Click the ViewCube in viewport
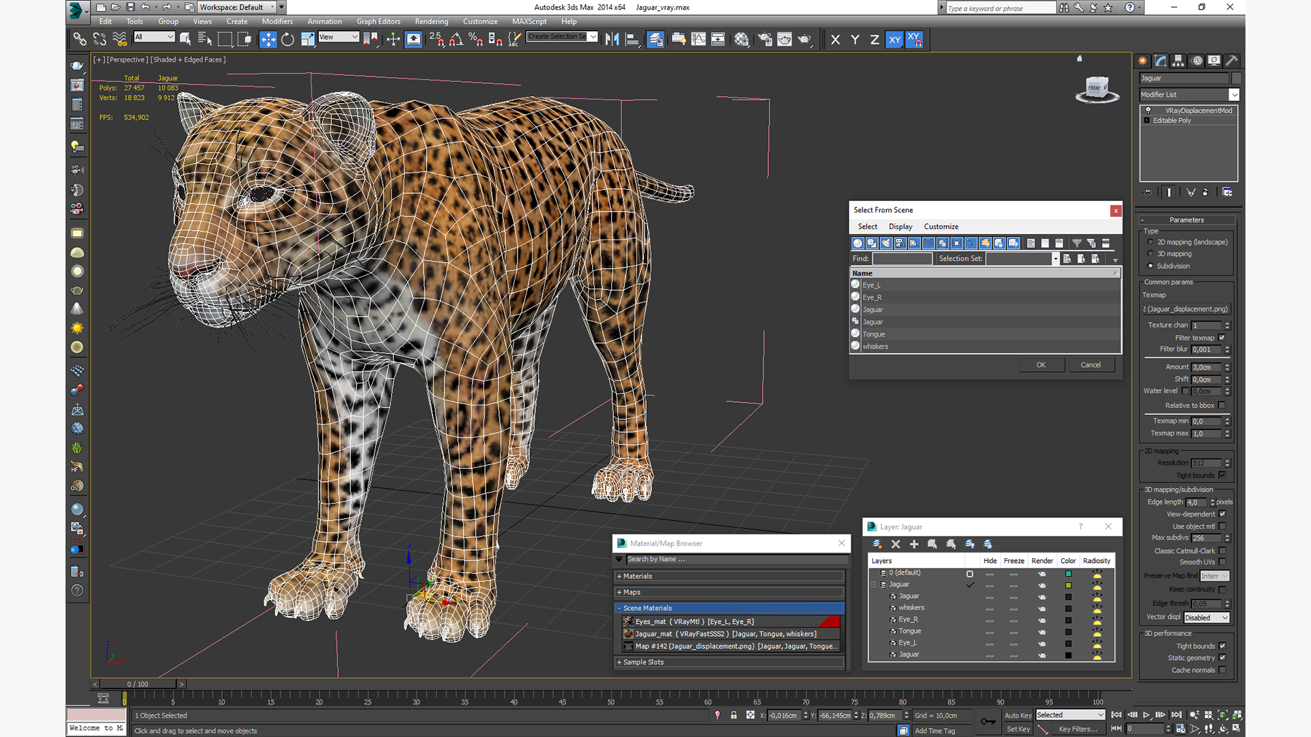The width and height of the screenshot is (1311, 737). click(x=1097, y=89)
